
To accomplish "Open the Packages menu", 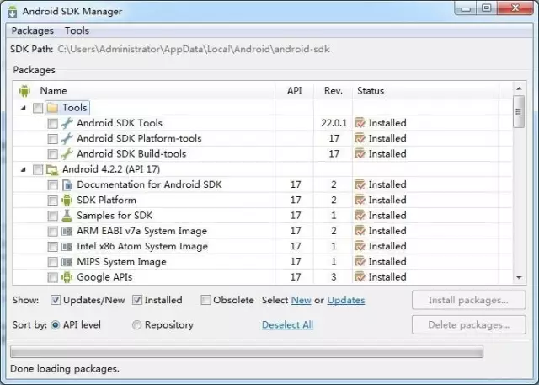I will [x=33, y=31].
